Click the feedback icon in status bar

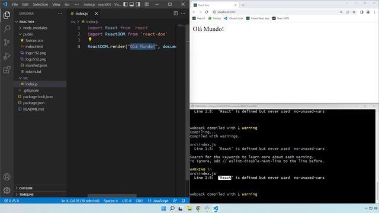tap(175, 201)
